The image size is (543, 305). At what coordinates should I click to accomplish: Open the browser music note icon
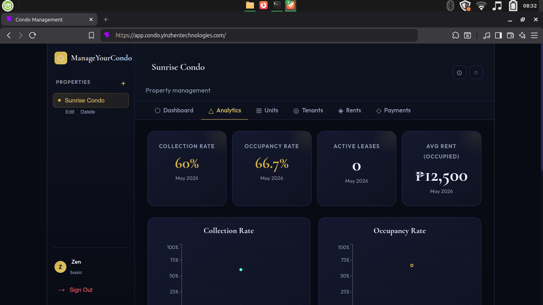[487, 35]
